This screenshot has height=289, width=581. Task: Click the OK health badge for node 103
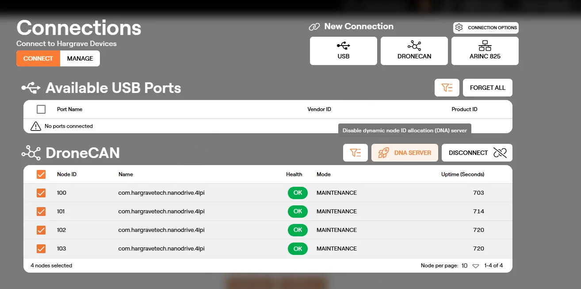298,249
